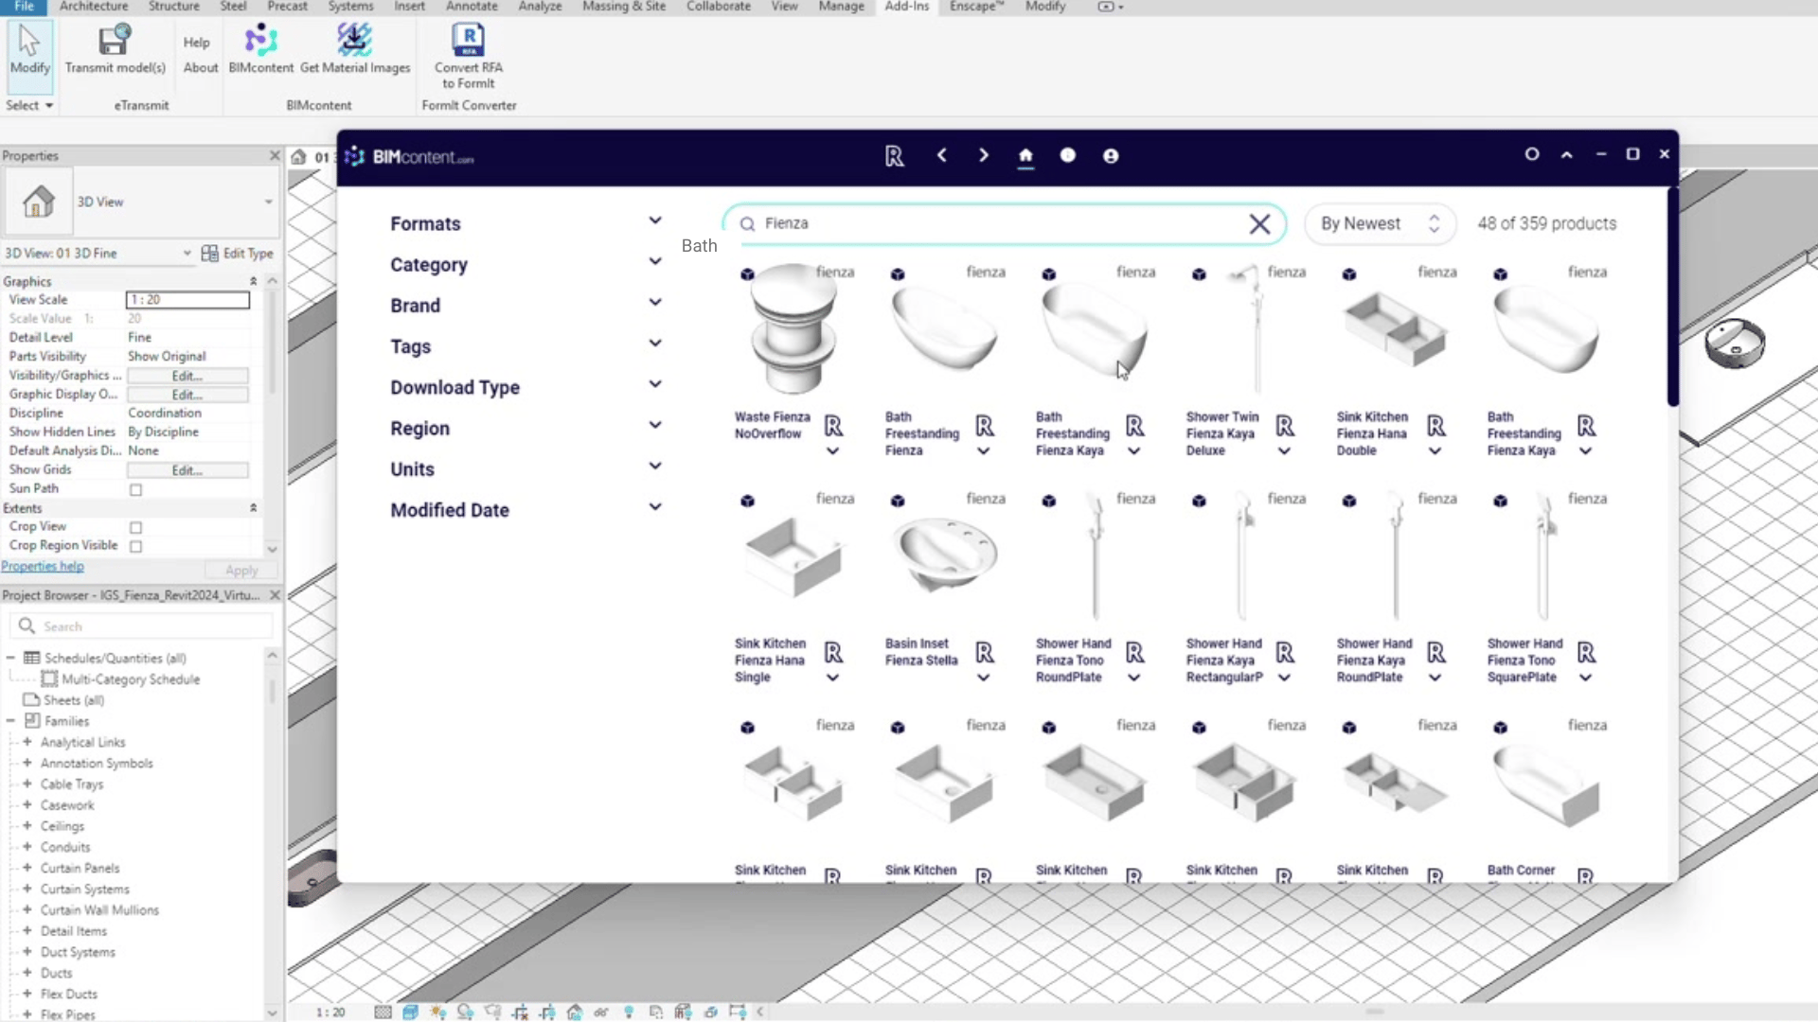1818x1022 pixels.
Task: Click Revit download icon for Waste Fienza NoOverflow
Action: point(833,426)
